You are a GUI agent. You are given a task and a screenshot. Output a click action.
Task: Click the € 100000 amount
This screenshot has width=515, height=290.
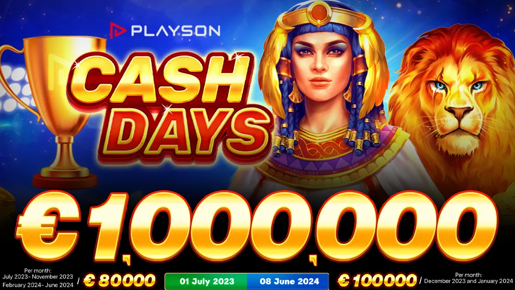click(377, 281)
